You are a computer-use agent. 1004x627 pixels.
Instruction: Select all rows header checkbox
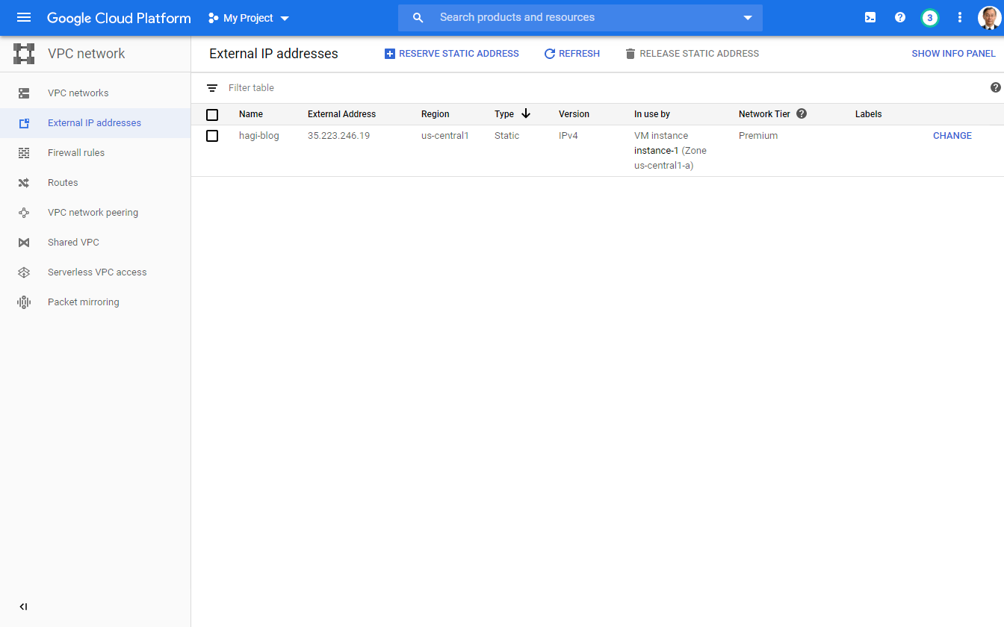[212, 114]
